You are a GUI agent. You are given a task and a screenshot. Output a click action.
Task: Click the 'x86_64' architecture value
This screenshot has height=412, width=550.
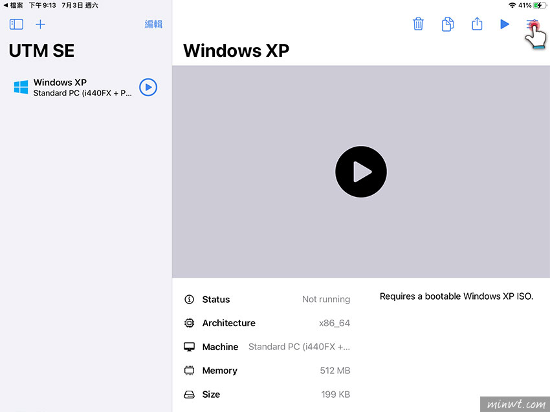point(335,323)
